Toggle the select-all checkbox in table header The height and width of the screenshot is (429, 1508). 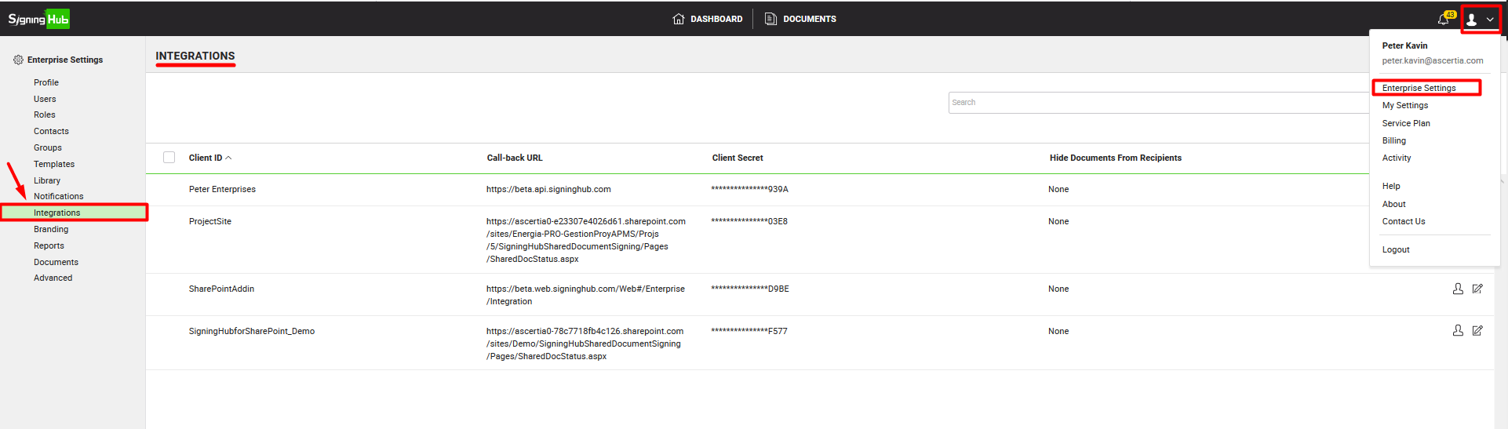tap(169, 158)
